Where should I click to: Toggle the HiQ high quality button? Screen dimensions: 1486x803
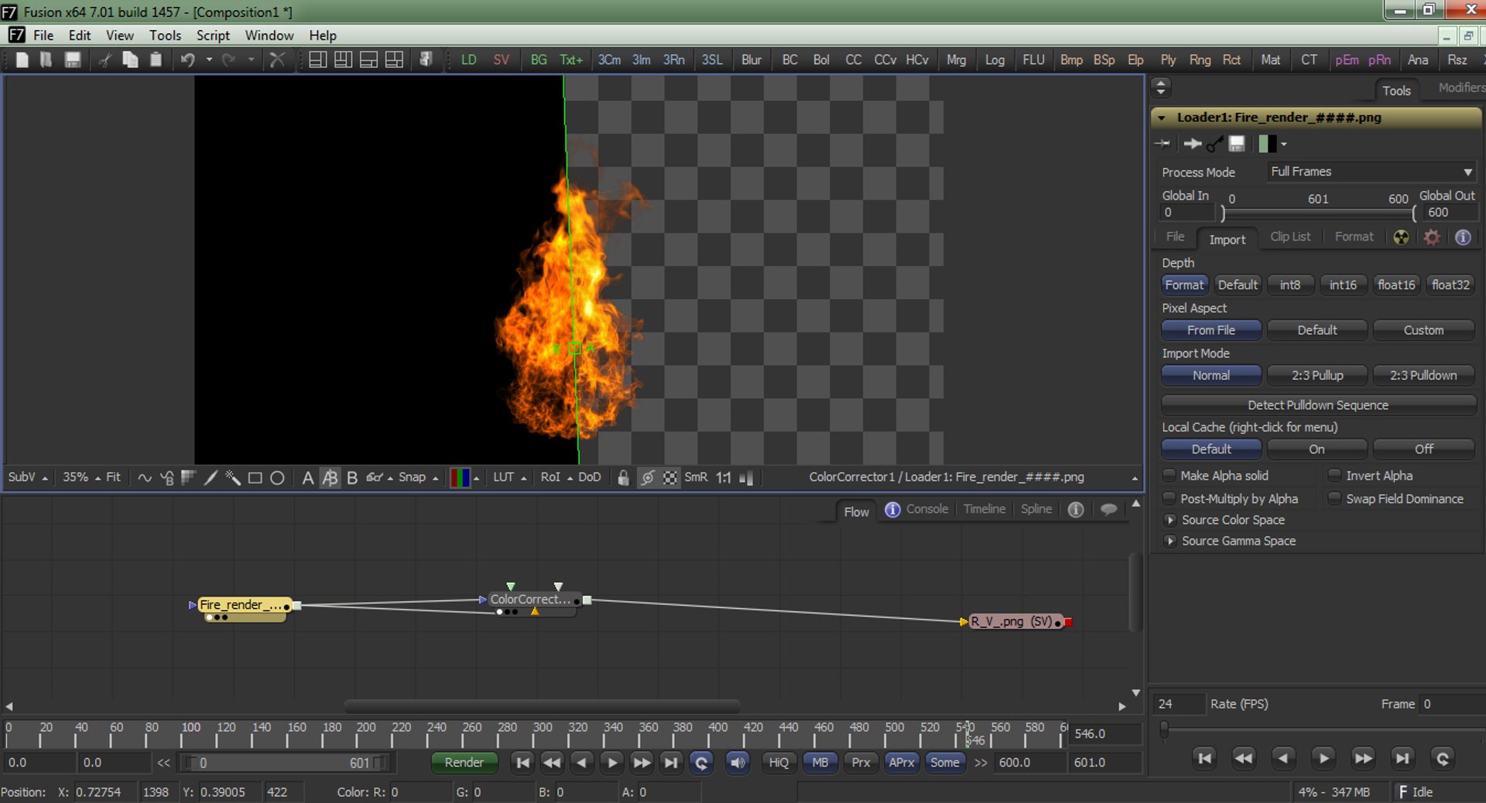point(779,762)
